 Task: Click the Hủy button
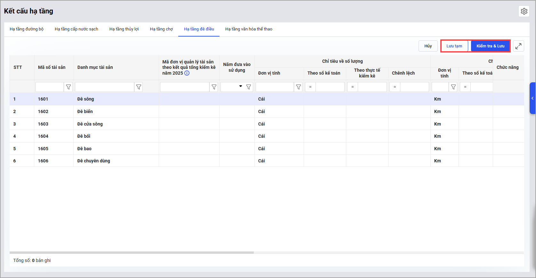(x=428, y=46)
